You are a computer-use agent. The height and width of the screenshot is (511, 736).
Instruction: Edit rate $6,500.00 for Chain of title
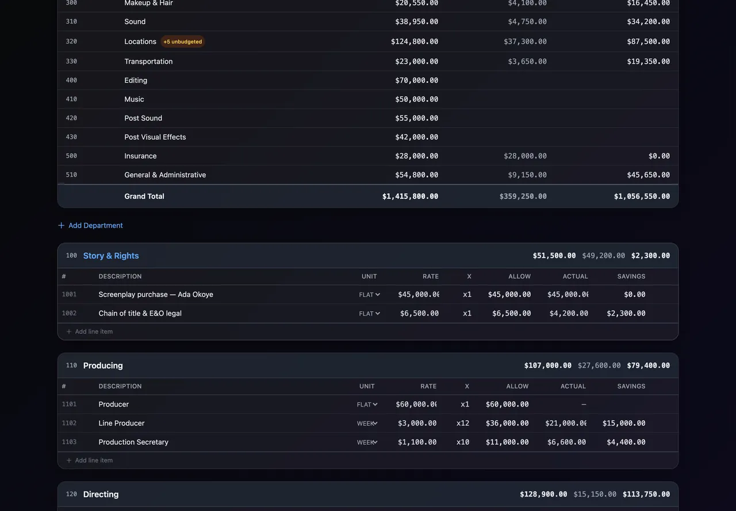coord(418,313)
